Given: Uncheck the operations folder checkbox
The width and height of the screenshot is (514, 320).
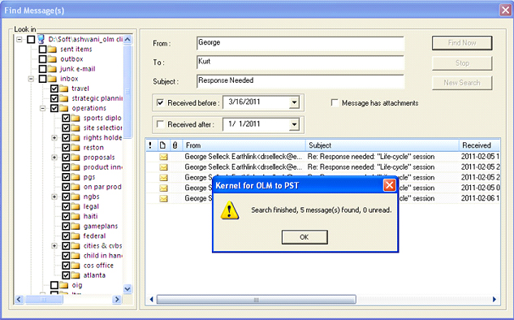Looking at the screenshot, I should coord(54,108).
